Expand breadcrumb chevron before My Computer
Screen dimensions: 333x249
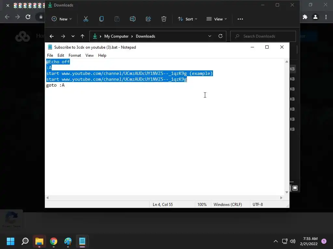100,36
